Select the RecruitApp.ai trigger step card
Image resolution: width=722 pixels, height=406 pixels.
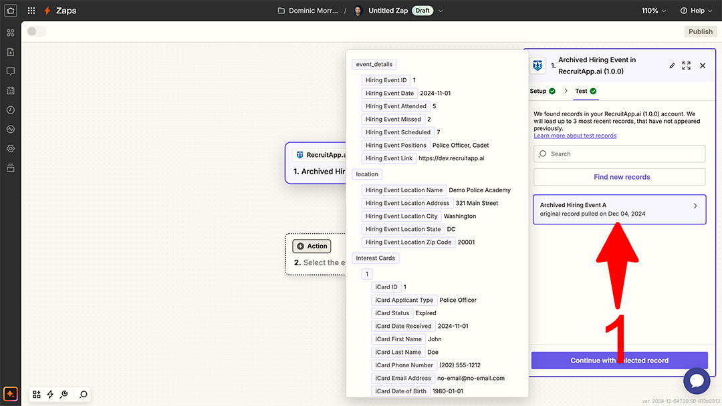click(x=316, y=163)
